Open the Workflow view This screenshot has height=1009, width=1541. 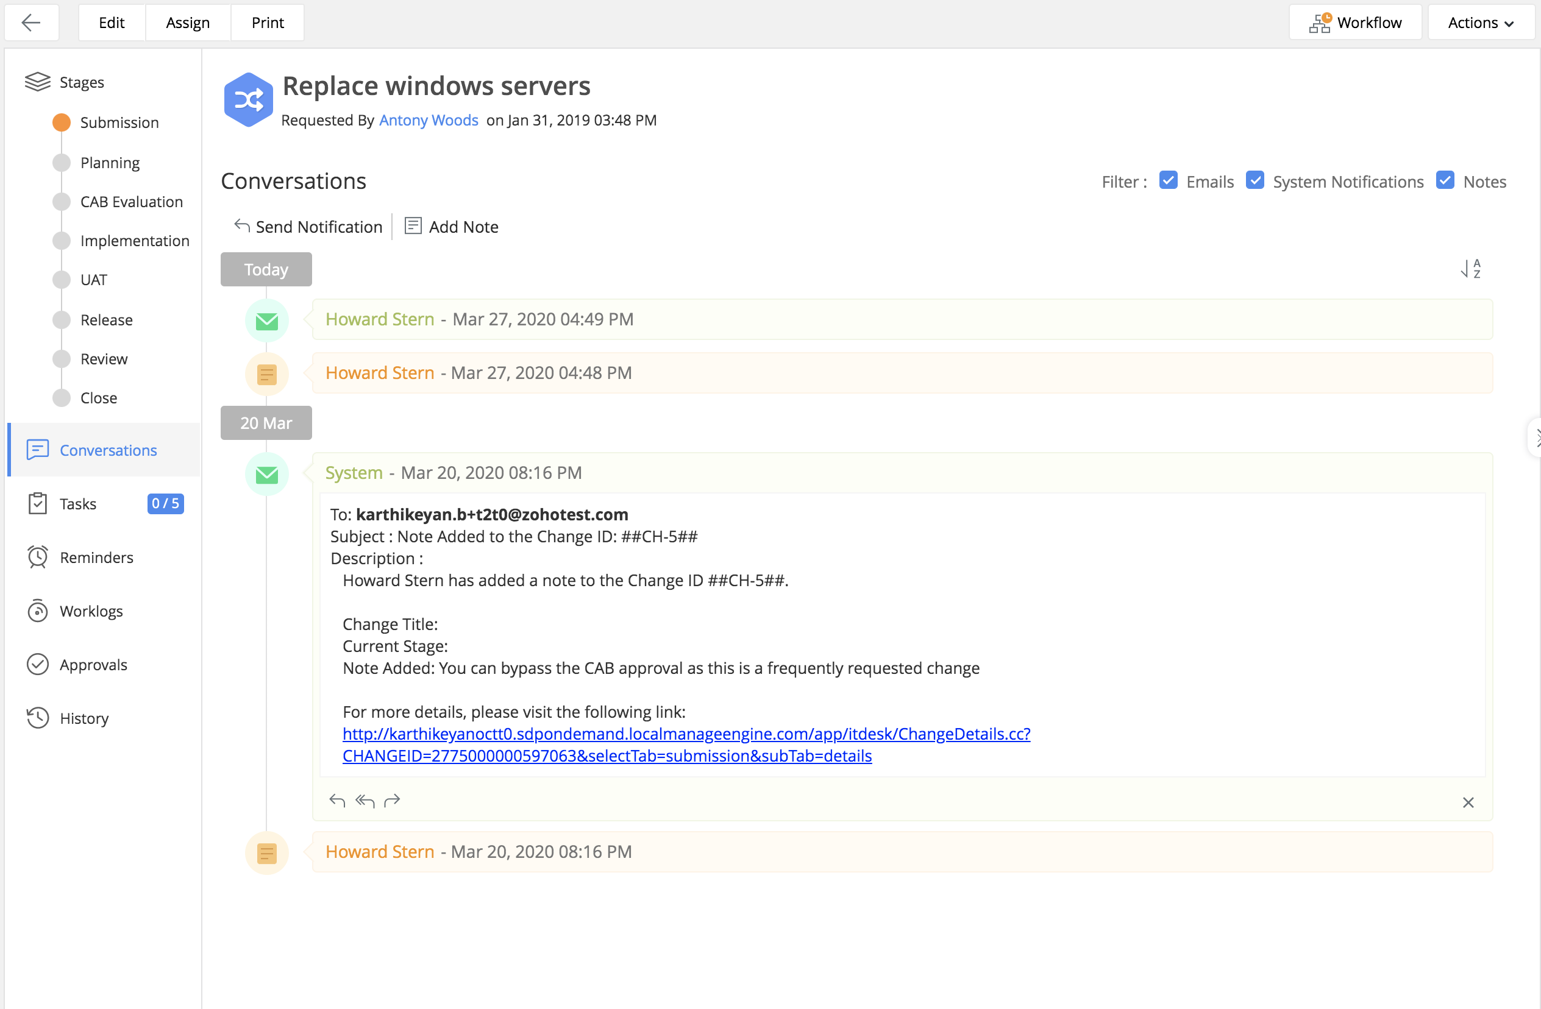pyautogui.click(x=1355, y=23)
